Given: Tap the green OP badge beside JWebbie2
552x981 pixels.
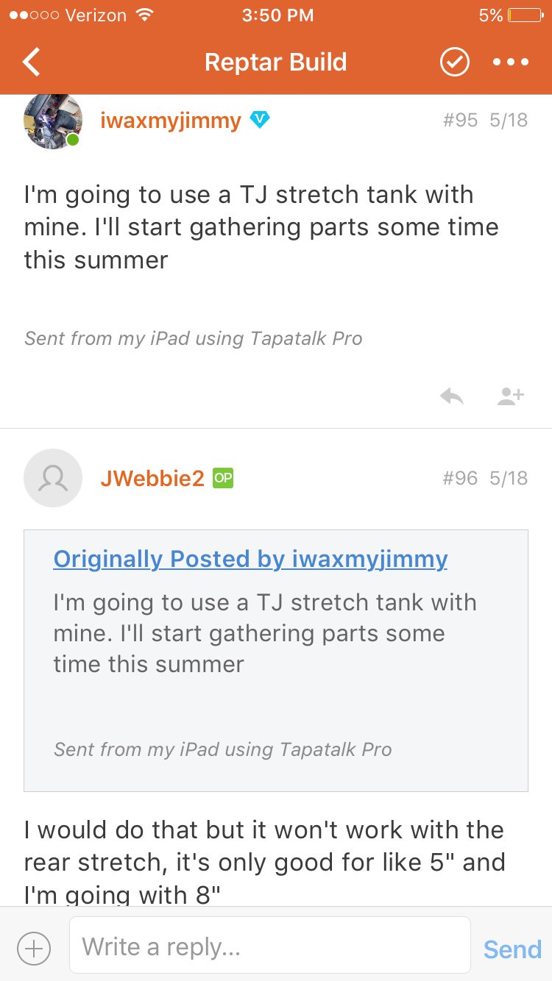Looking at the screenshot, I should 223,478.
